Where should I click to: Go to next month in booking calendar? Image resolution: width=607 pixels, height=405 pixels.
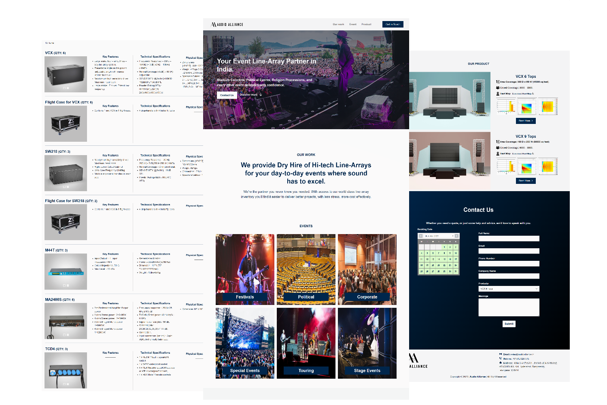456,236
